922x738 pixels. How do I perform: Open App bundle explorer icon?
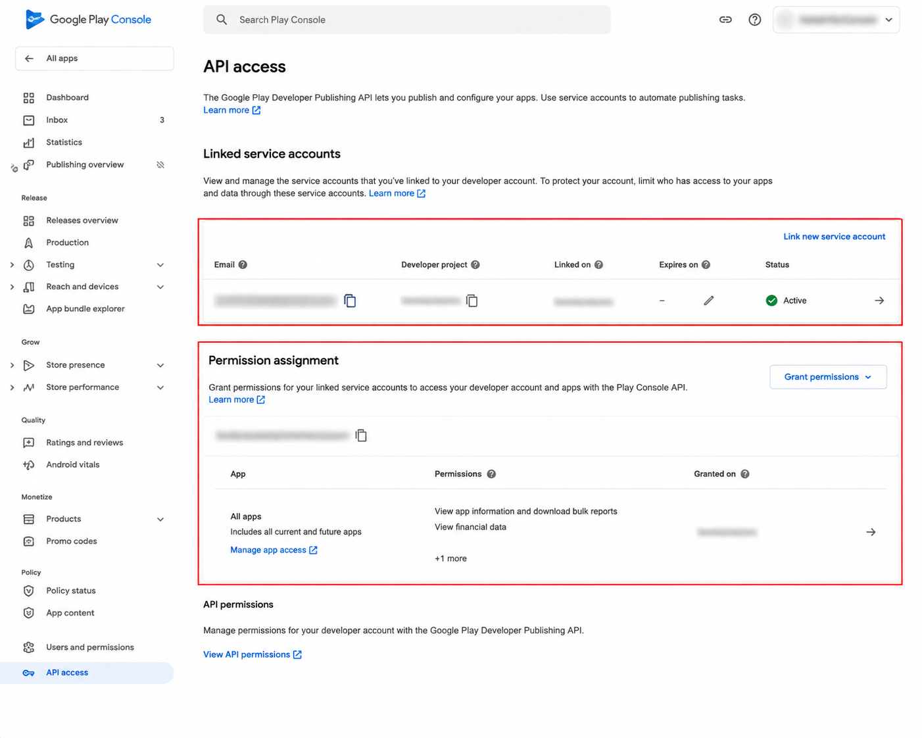point(28,309)
